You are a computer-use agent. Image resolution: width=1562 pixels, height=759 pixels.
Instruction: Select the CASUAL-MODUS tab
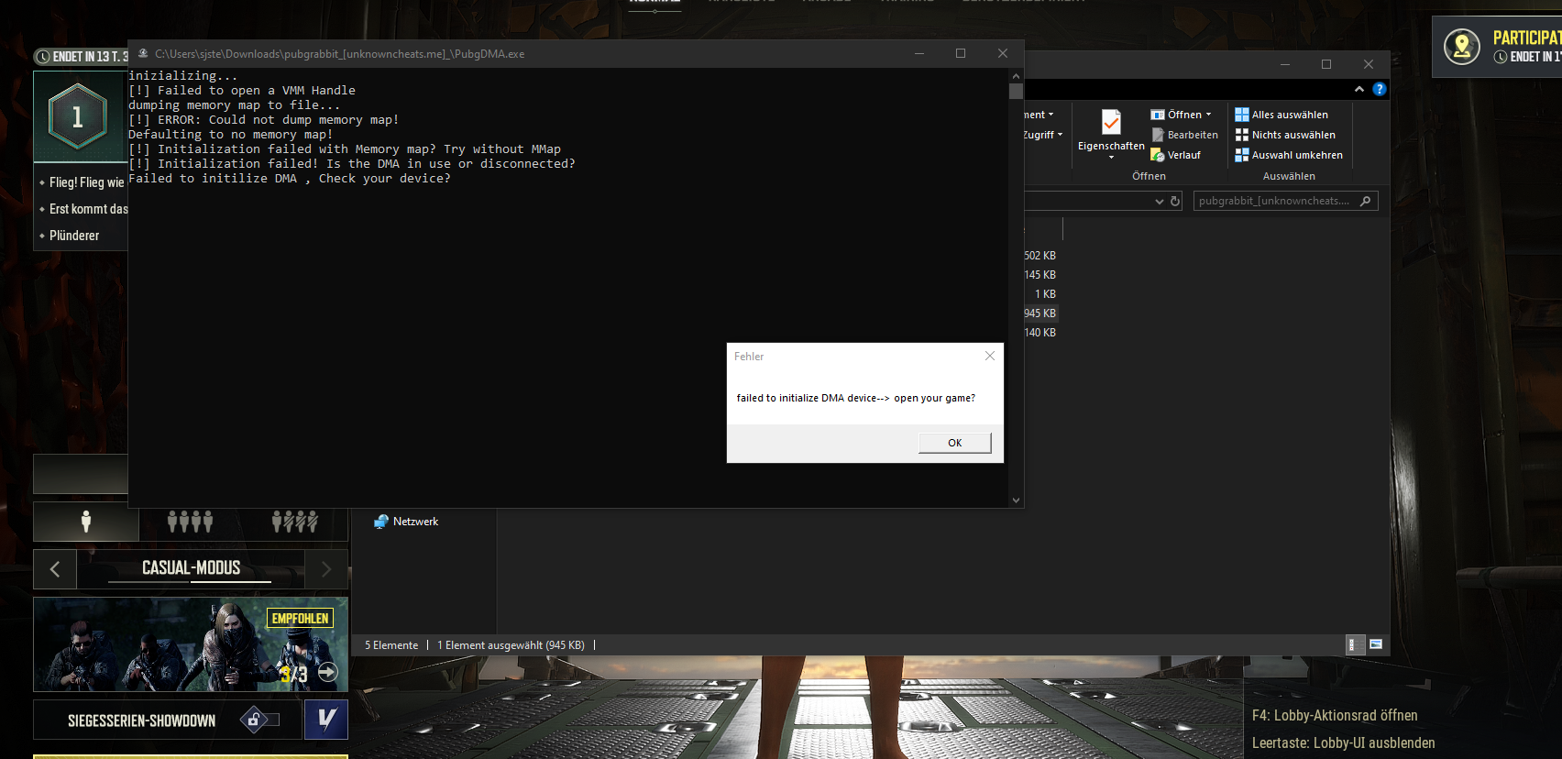pos(191,568)
